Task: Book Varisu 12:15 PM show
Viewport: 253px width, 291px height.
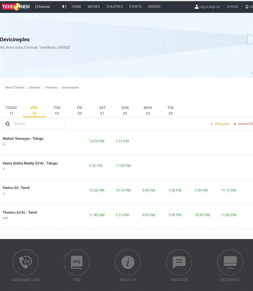Action: tap(123, 190)
